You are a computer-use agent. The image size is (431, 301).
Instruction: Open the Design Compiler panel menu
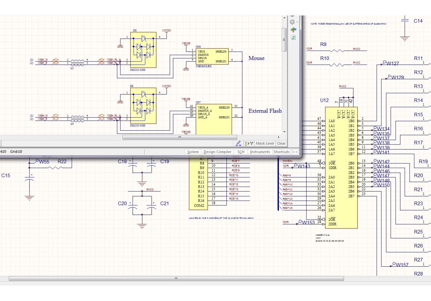217,152
